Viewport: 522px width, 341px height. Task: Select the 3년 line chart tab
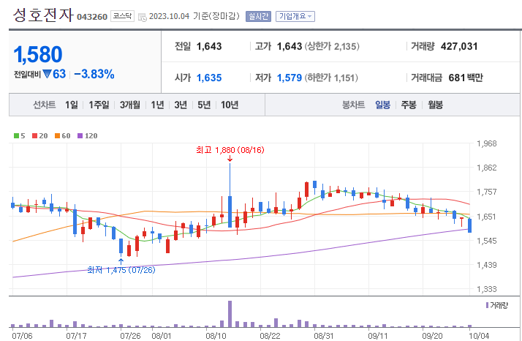(x=181, y=105)
